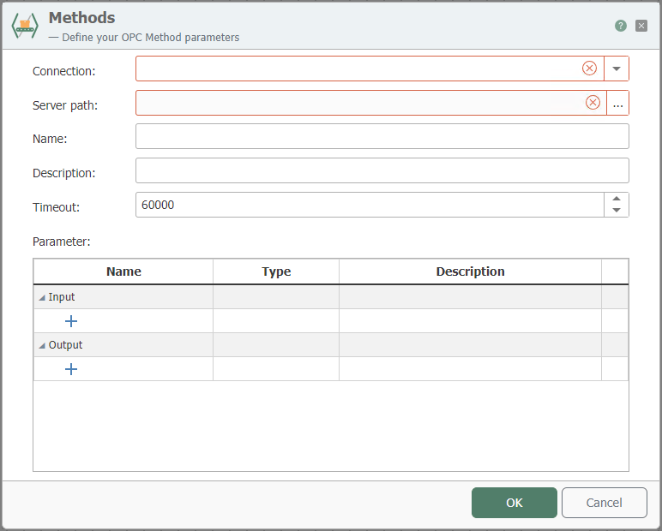Collapse the Input parameter group
Viewport: 662px width, 531px height.
click(x=42, y=298)
